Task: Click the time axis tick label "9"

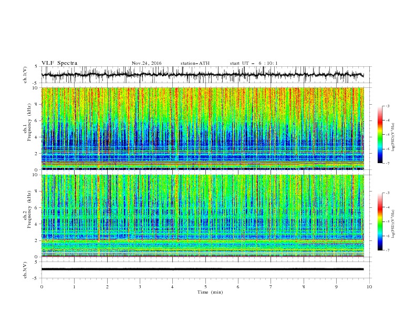Action: [x=336, y=287]
